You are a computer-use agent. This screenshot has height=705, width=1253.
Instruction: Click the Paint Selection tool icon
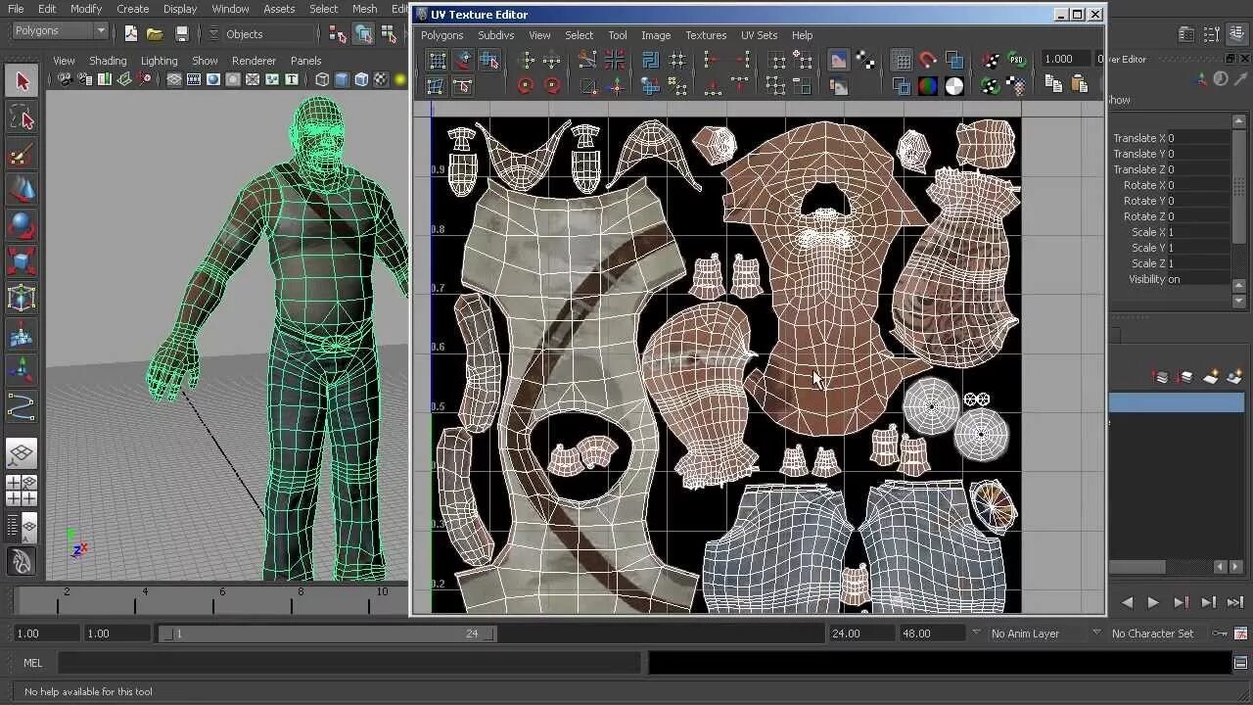point(22,155)
